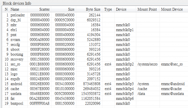Click device mmcblk0p6
Image resolution: width=188 pixels, height=108 pixels.
(125, 98)
